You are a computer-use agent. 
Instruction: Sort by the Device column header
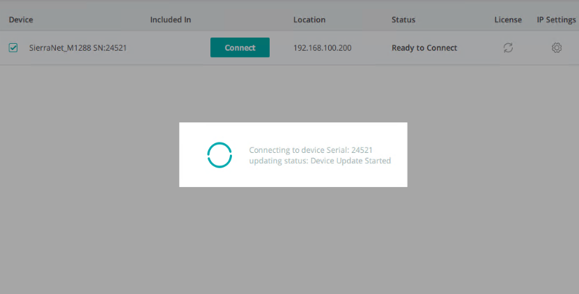(x=21, y=19)
